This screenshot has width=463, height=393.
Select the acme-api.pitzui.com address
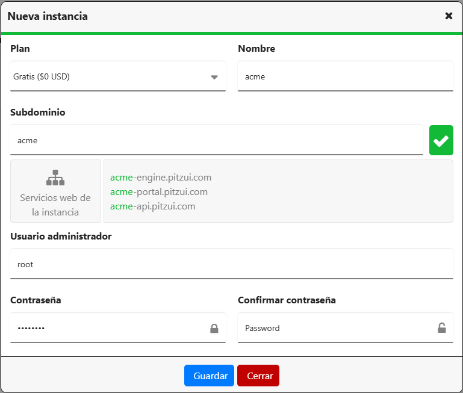(x=153, y=206)
